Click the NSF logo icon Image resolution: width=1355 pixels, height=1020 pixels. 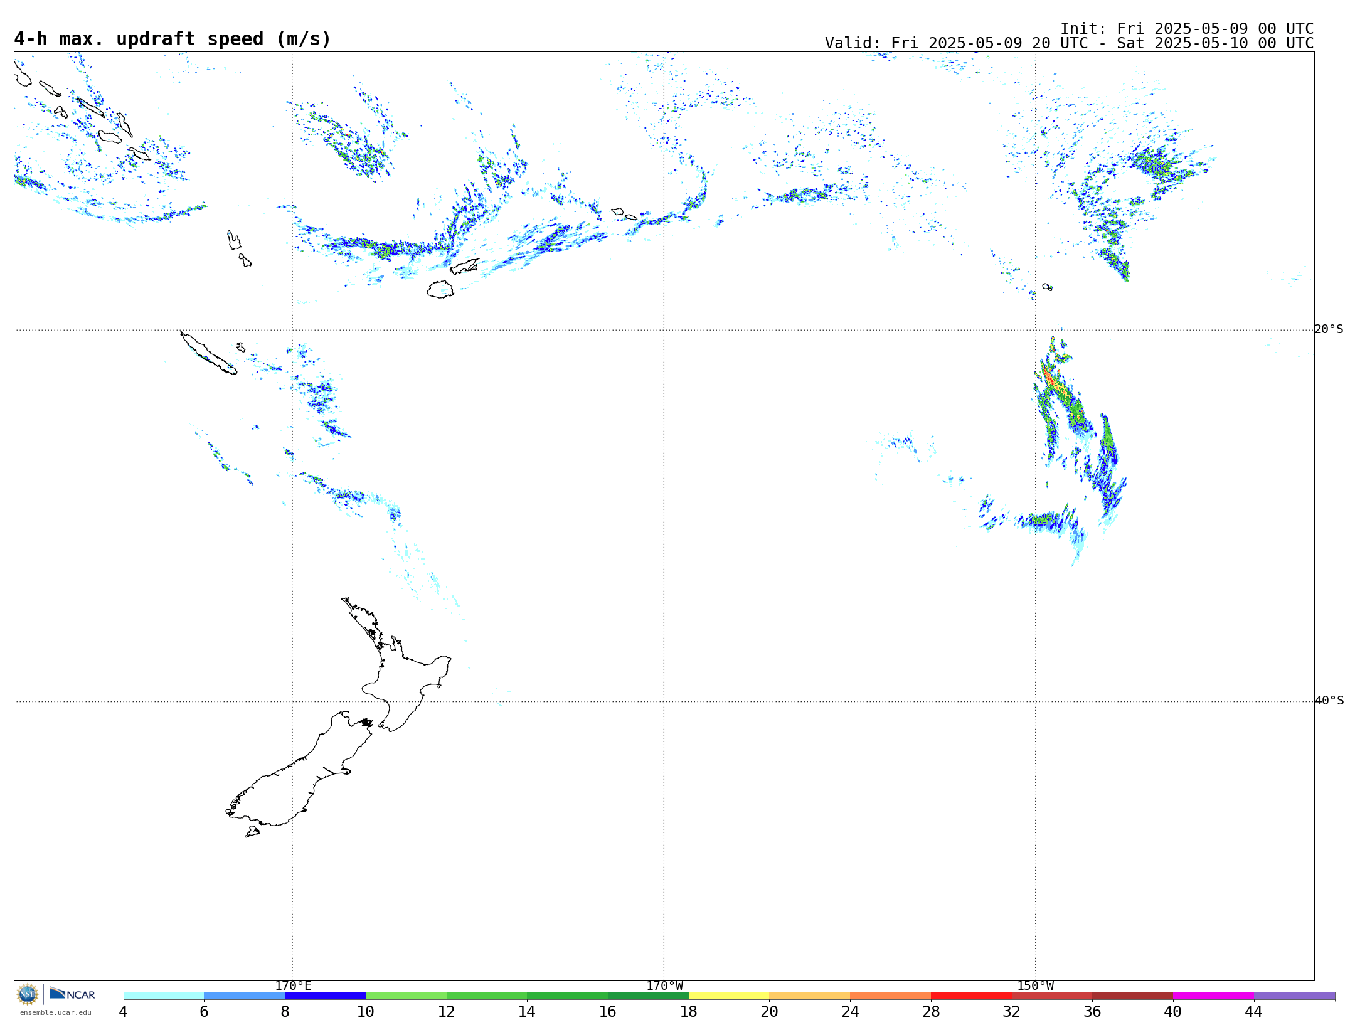pos(28,994)
